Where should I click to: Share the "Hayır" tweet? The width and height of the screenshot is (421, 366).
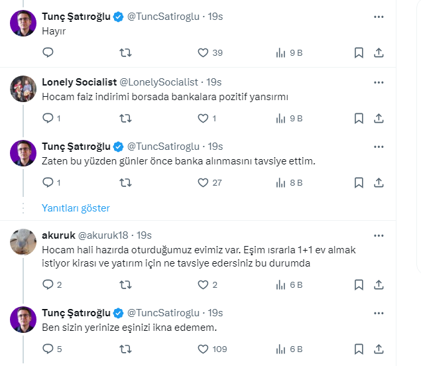tap(379, 53)
